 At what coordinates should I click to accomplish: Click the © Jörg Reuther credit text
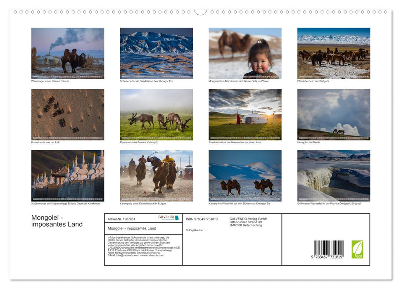[x=194, y=230]
